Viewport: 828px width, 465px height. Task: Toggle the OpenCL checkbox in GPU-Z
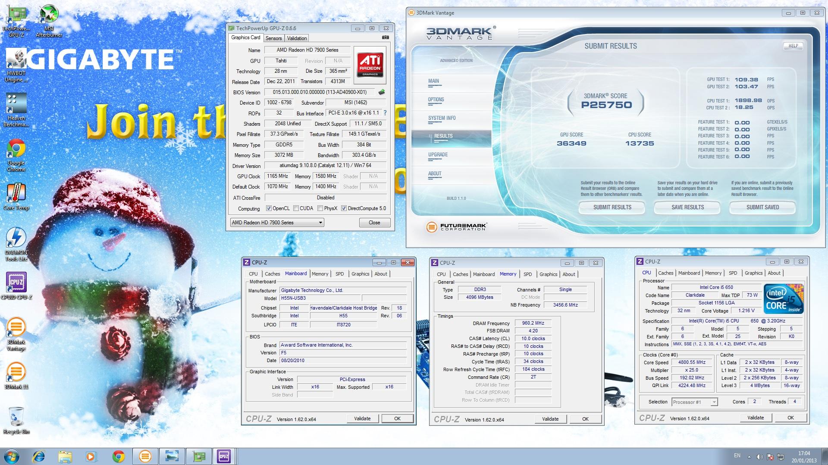(x=269, y=208)
